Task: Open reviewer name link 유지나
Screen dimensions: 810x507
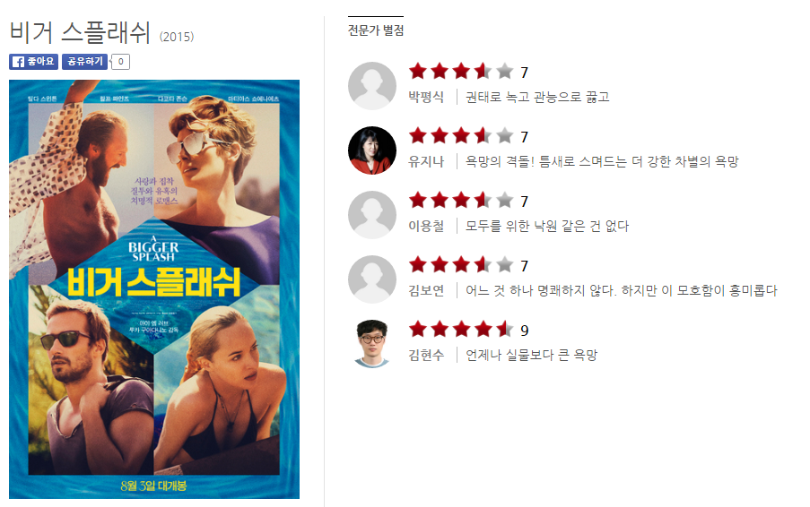Action: (x=426, y=161)
